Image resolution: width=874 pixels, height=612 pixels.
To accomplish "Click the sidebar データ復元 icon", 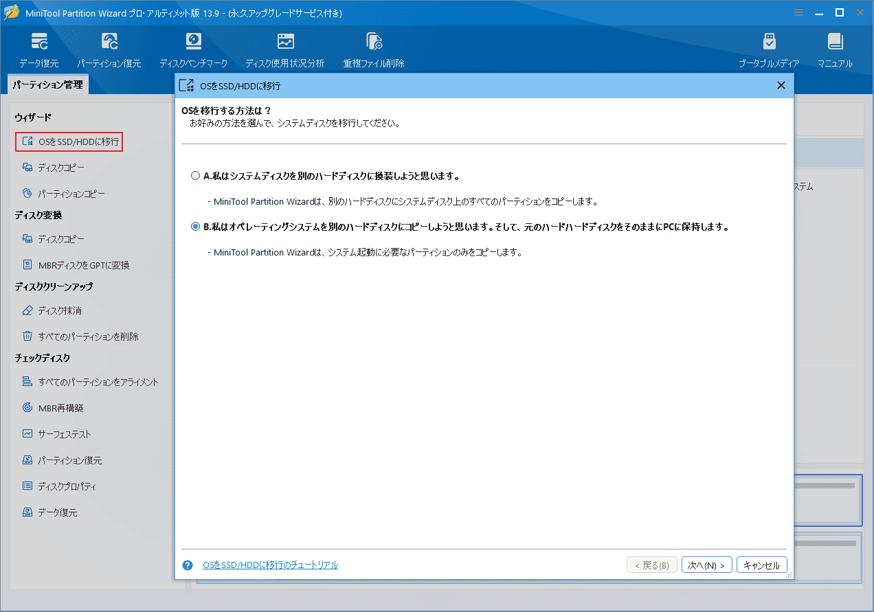I will coord(27,512).
